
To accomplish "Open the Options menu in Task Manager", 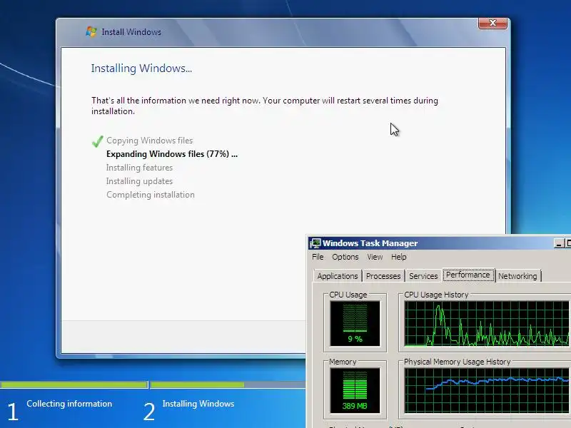I will (x=345, y=257).
